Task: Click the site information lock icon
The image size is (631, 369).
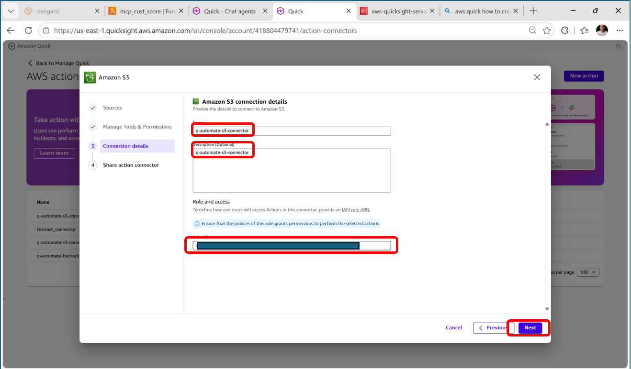Action: pos(46,31)
